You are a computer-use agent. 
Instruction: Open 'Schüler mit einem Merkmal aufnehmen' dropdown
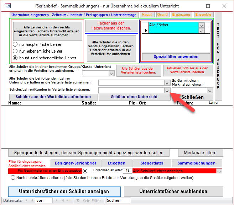[x=210, y=91]
